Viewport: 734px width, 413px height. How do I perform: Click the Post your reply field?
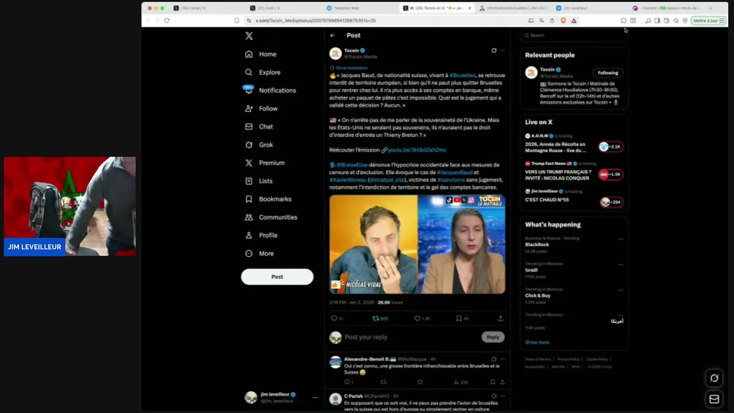[x=410, y=337]
